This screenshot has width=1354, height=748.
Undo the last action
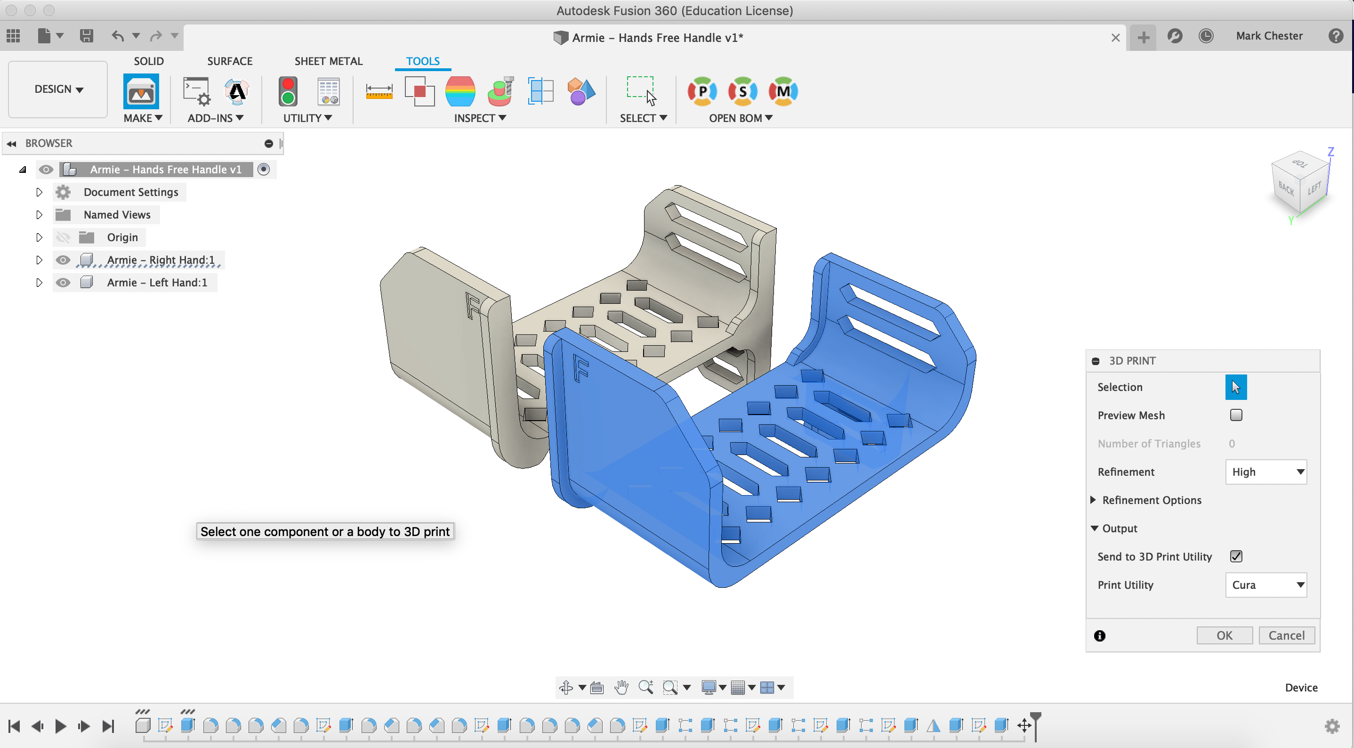[118, 36]
